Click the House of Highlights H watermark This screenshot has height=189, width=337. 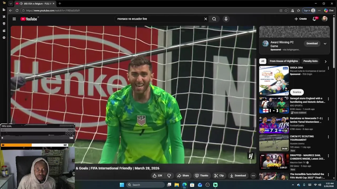[x=250, y=156]
